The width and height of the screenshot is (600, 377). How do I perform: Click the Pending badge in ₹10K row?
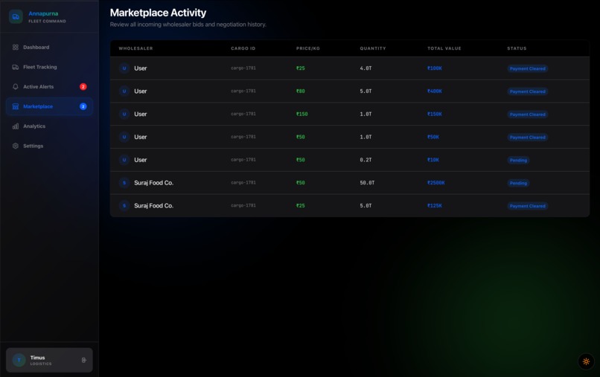pyautogui.click(x=518, y=160)
